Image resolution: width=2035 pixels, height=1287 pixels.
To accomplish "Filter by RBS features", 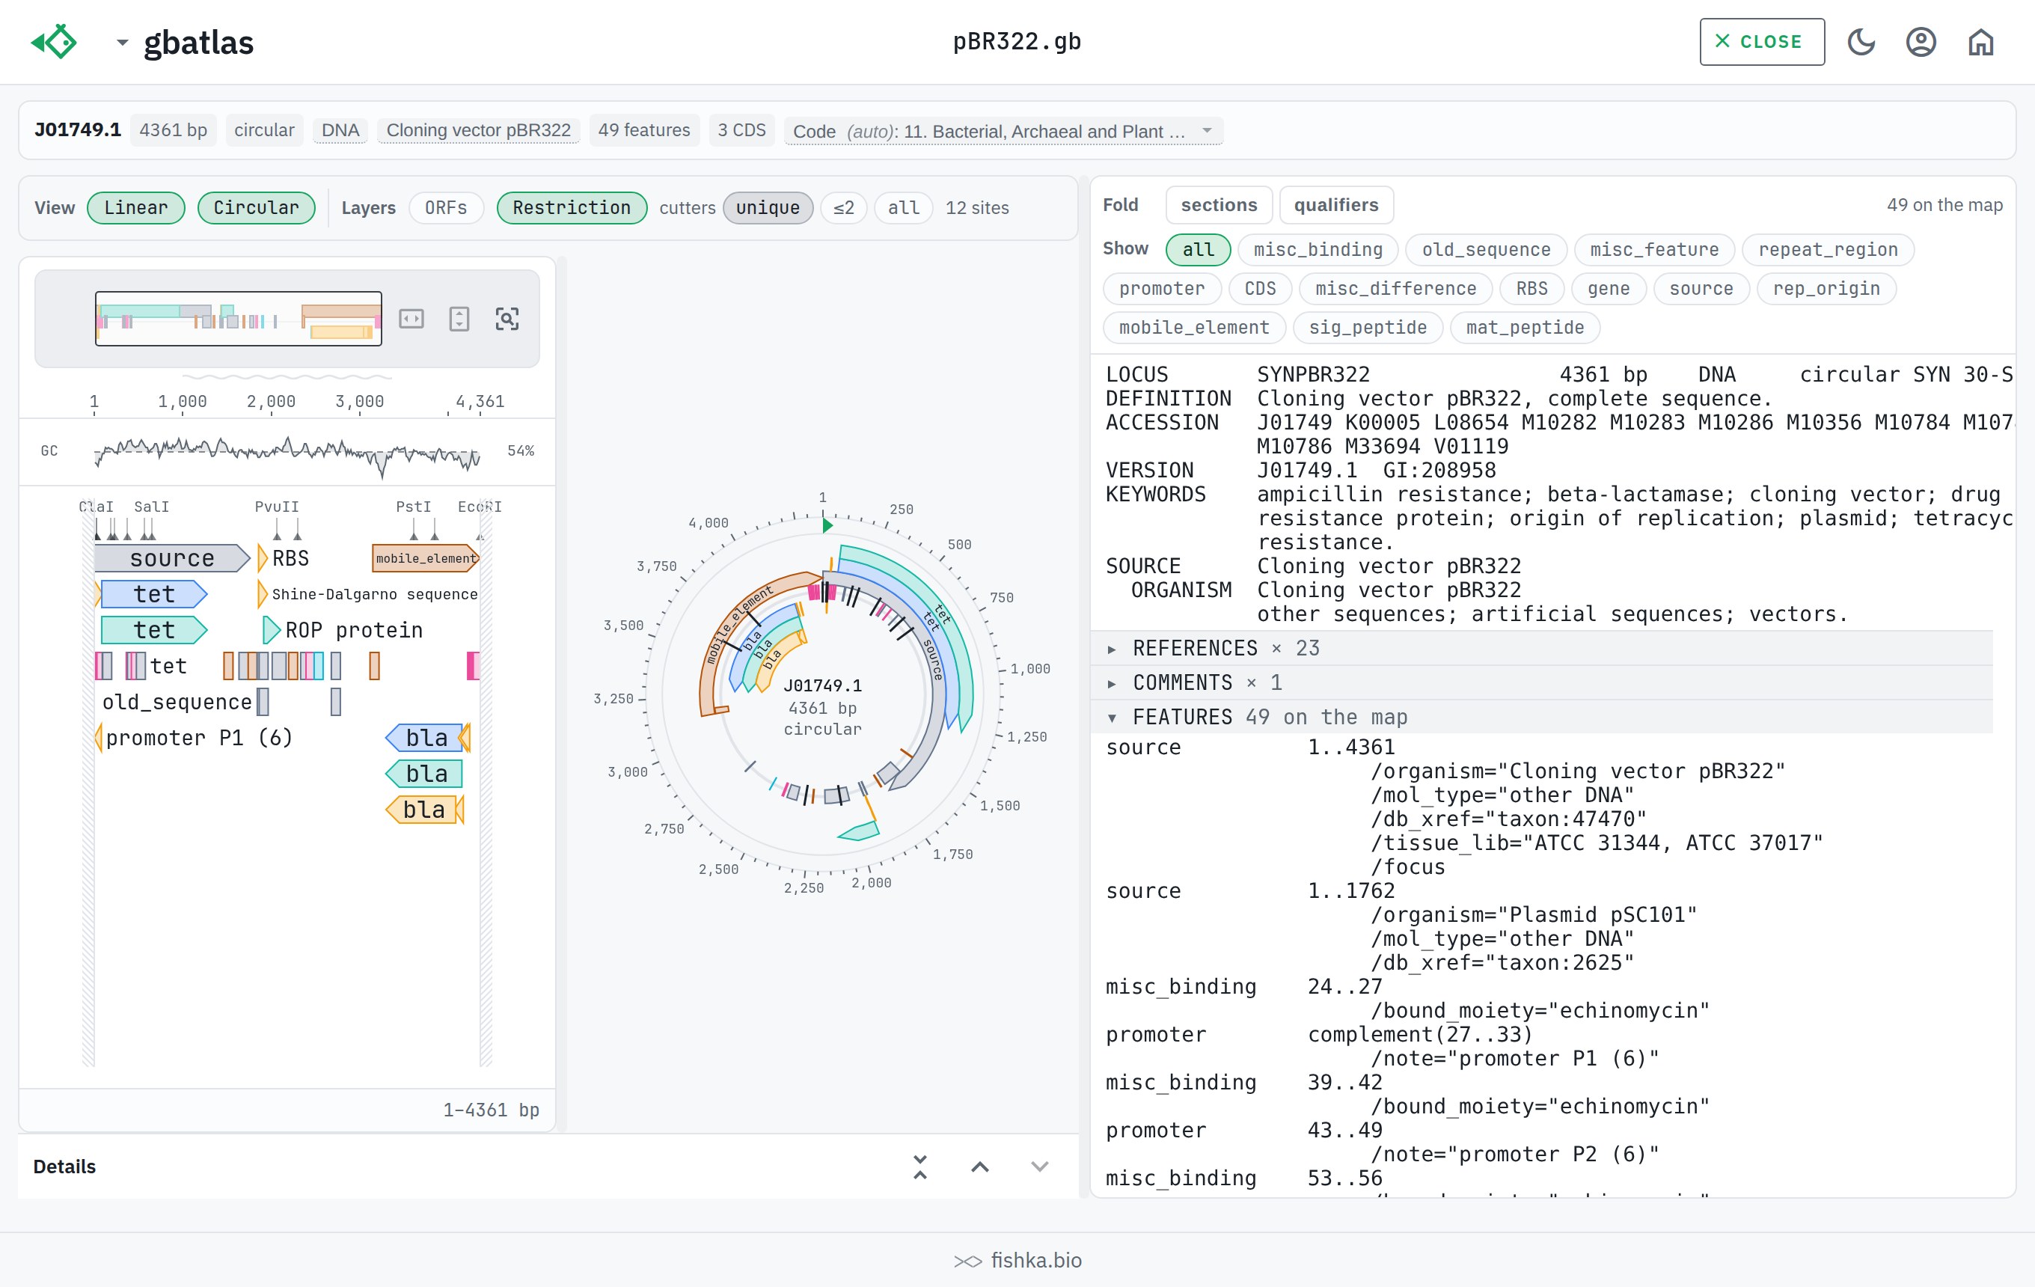I will [x=1531, y=288].
